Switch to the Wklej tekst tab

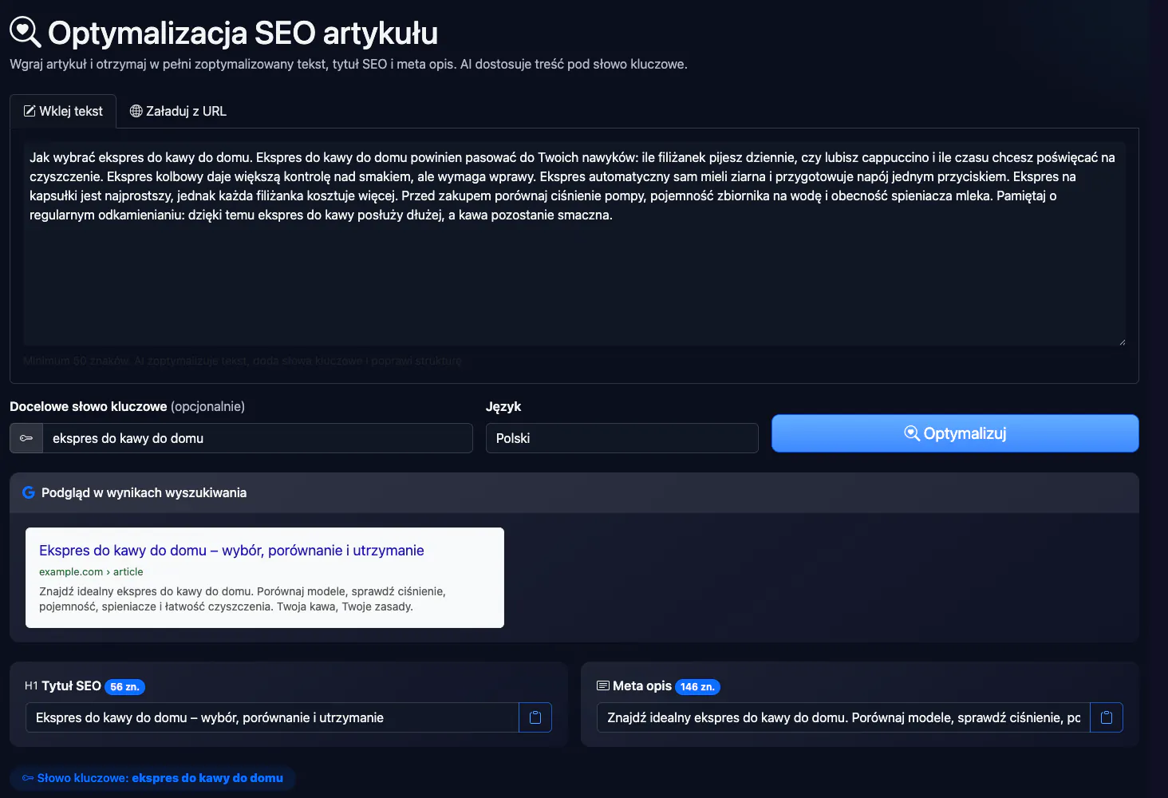63,111
